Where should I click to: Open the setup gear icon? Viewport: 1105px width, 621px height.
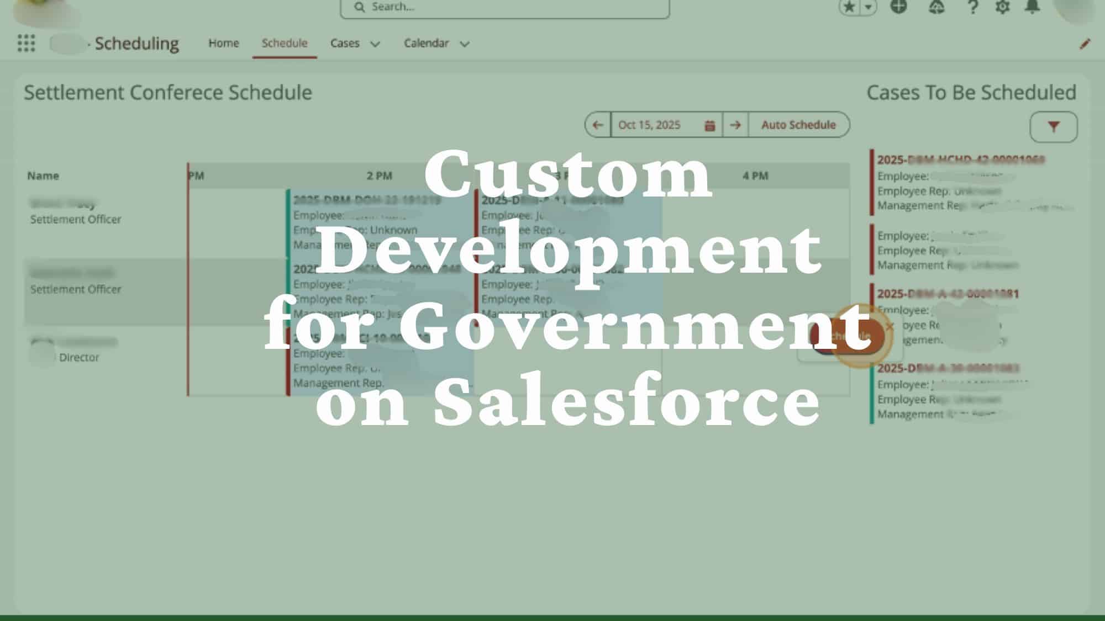coord(1002,7)
